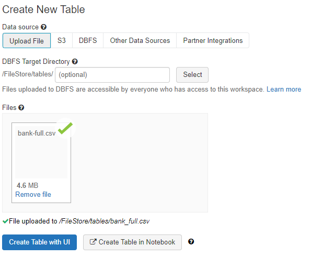
Task: Select the Upload File tab
Action: point(27,41)
